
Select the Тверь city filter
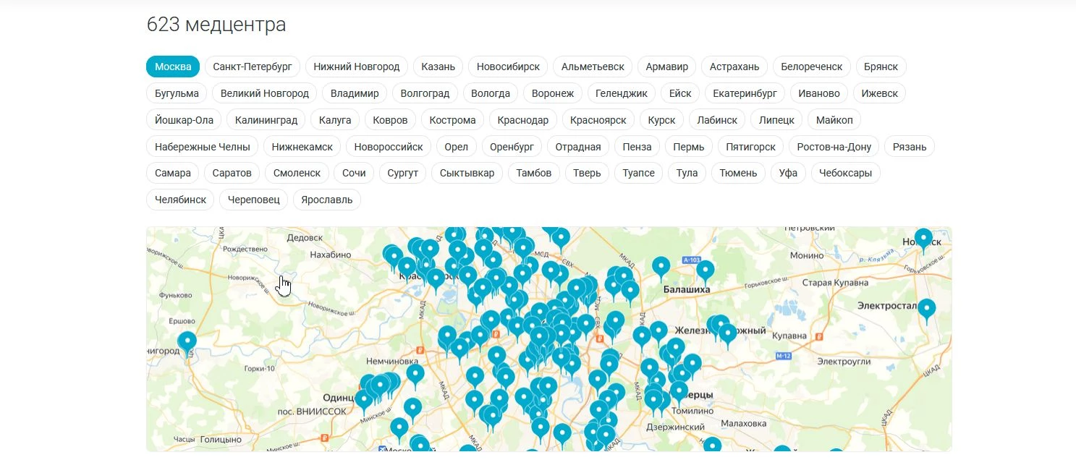pos(587,174)
